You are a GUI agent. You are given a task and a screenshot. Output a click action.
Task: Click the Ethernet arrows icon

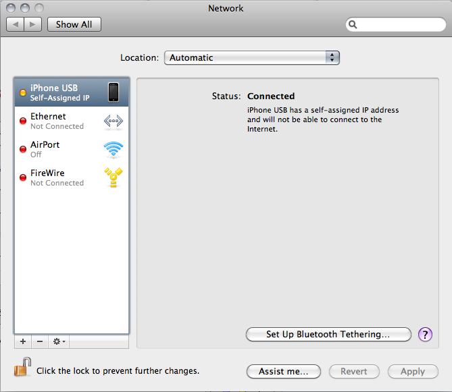point(114,121)
